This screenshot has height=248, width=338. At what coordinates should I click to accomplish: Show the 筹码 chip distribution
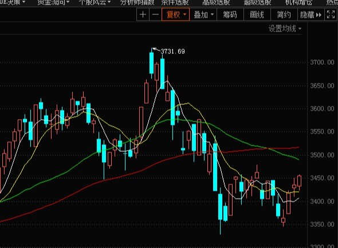coord(230,15)
